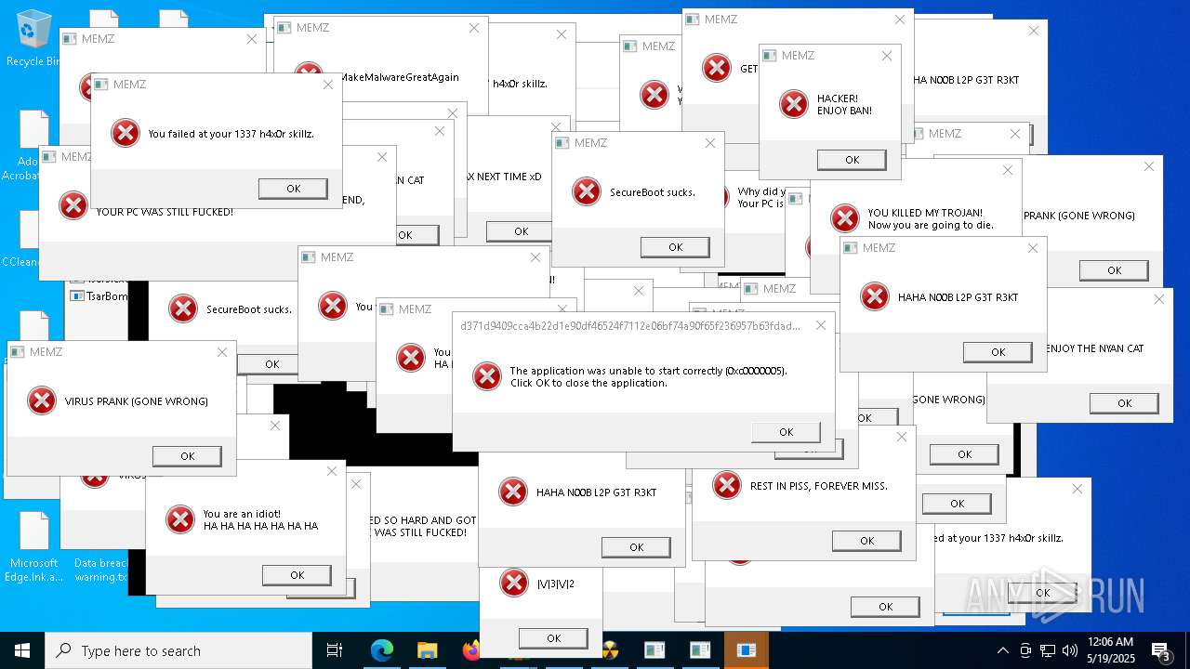Select Data breach warning.txt desktop file
Image resolution: width=1190 pixels, height=669 pixels.
pyautogui.click(x=100, y=570)
